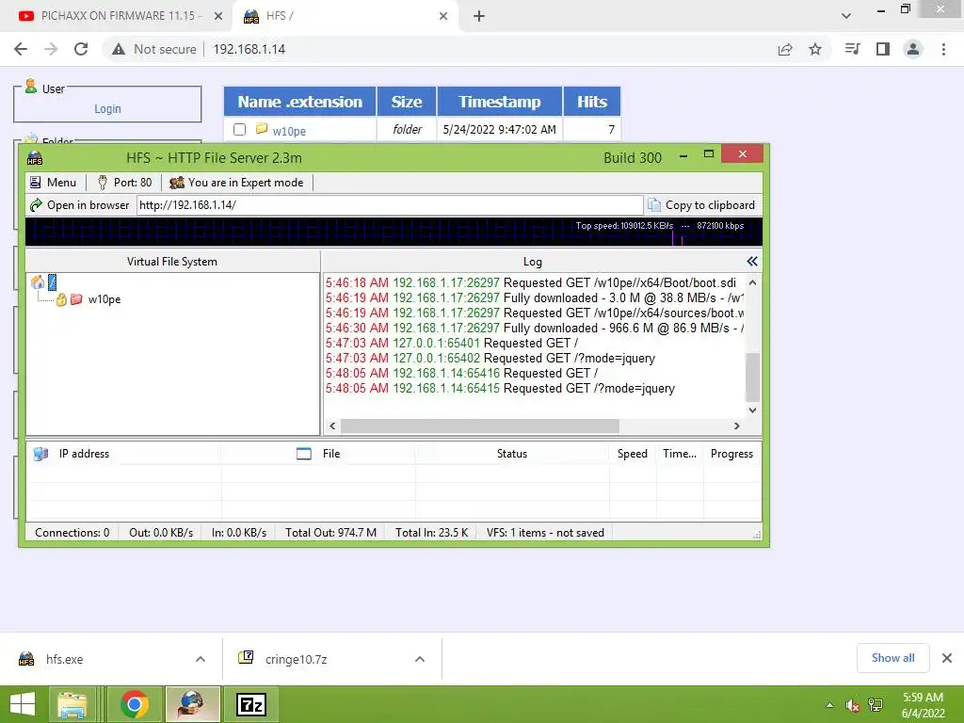Click the lock icon beside w10pe
964x723 pixels.
point(61,299)
